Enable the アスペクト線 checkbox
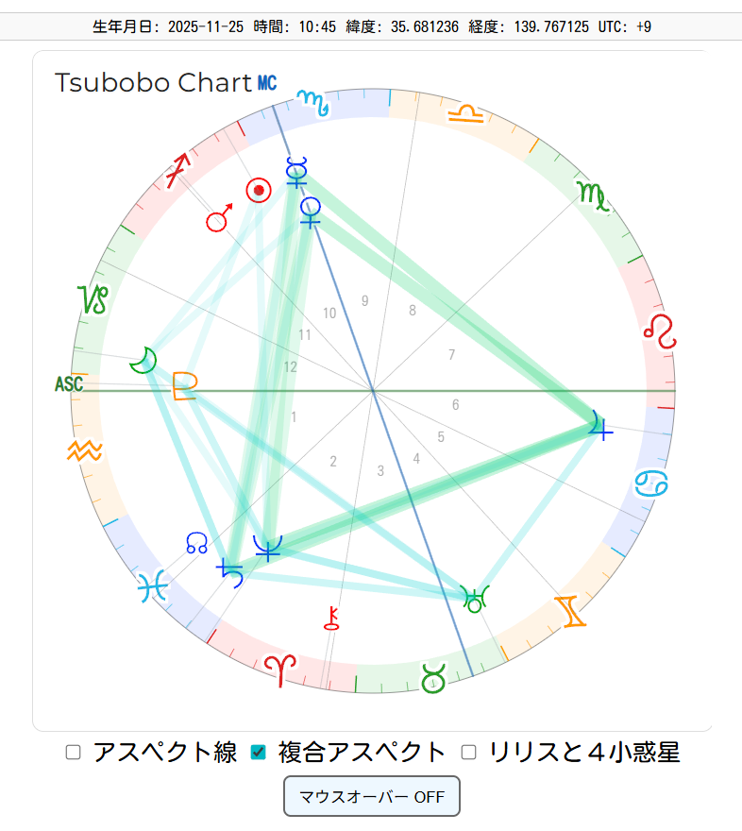 tap(74, 753)
